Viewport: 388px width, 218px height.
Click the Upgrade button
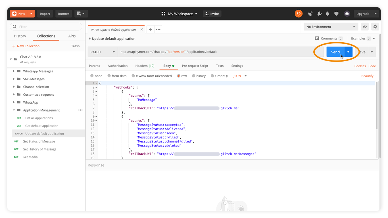(363, 14)
